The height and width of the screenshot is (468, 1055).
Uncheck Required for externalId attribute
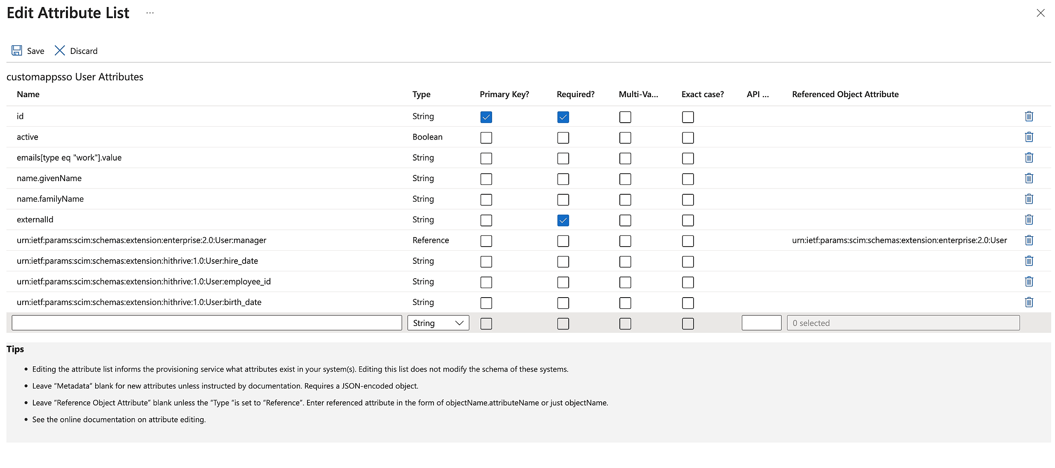(563, 220)
